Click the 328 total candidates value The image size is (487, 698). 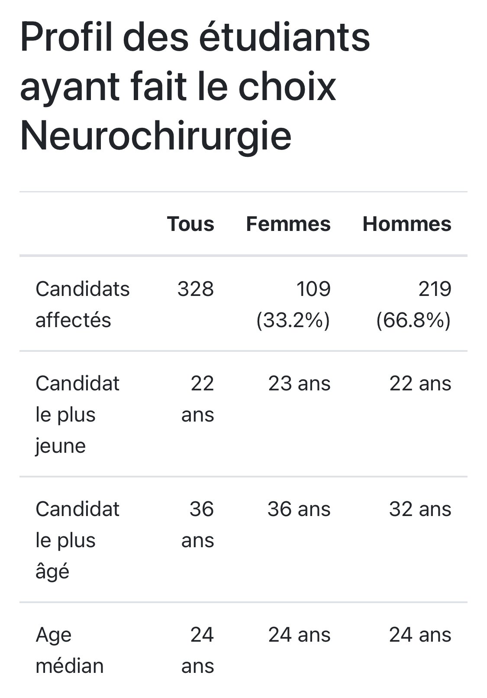tap(195, 289)
